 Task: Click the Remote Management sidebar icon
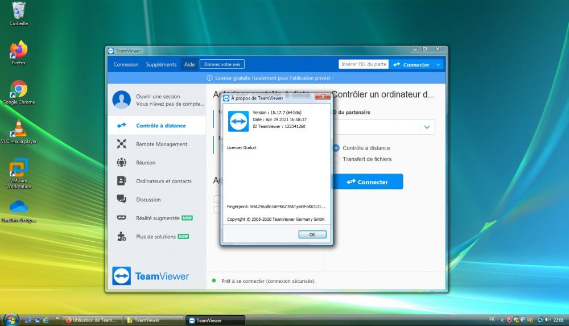pos(122,144)
